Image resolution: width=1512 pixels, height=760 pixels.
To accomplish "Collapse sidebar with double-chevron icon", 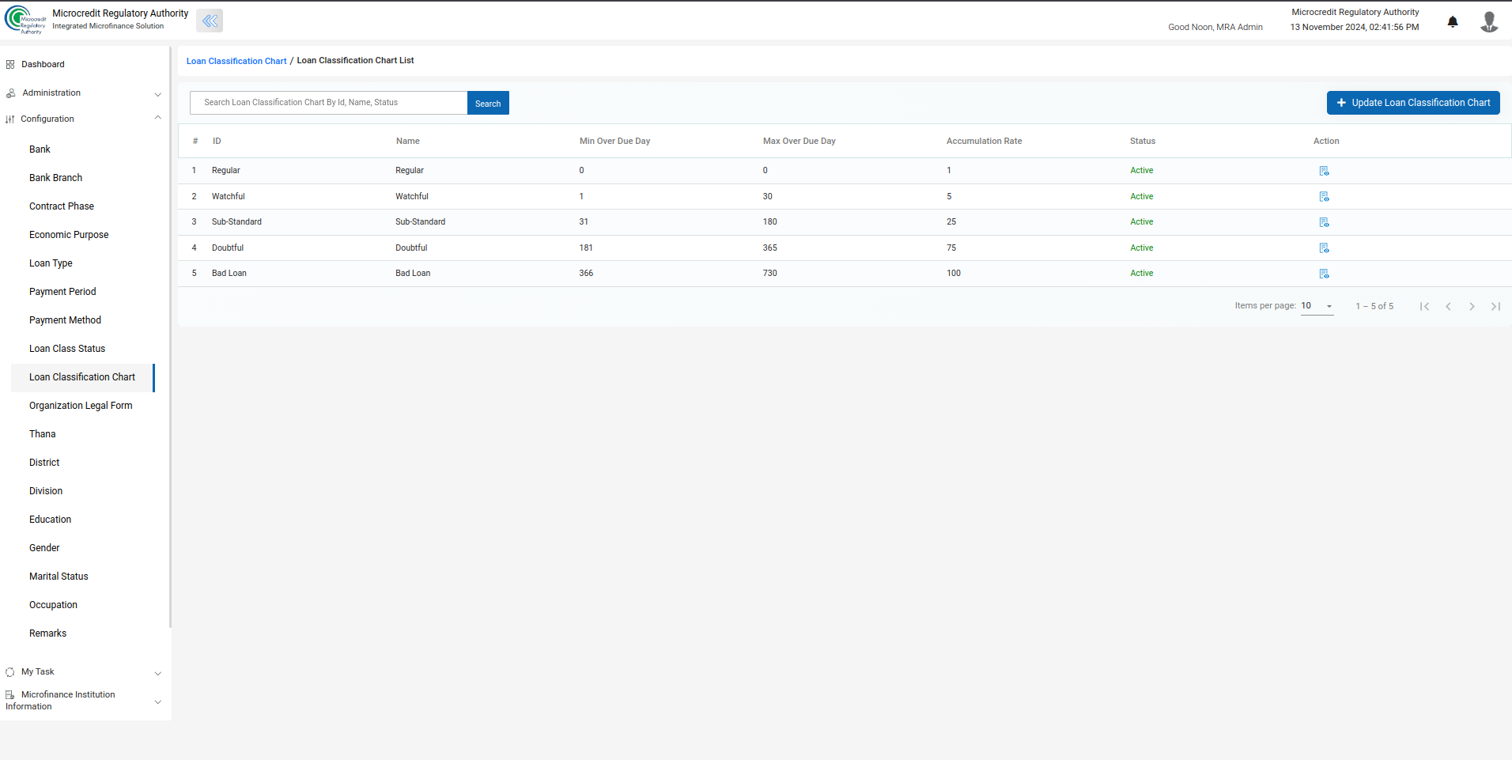I will (x=210, y=21).
